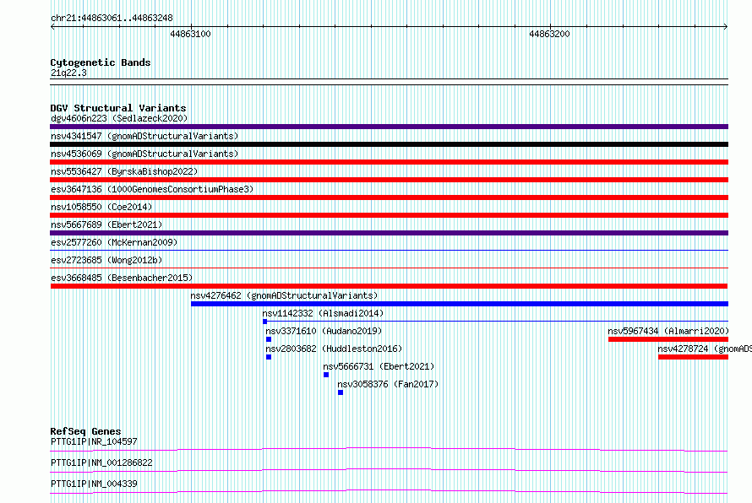Select the esv3647136 (1000GenomesConsortiumPhase3) label
This screenshot has width=752, height=503.
coord(152,189)
